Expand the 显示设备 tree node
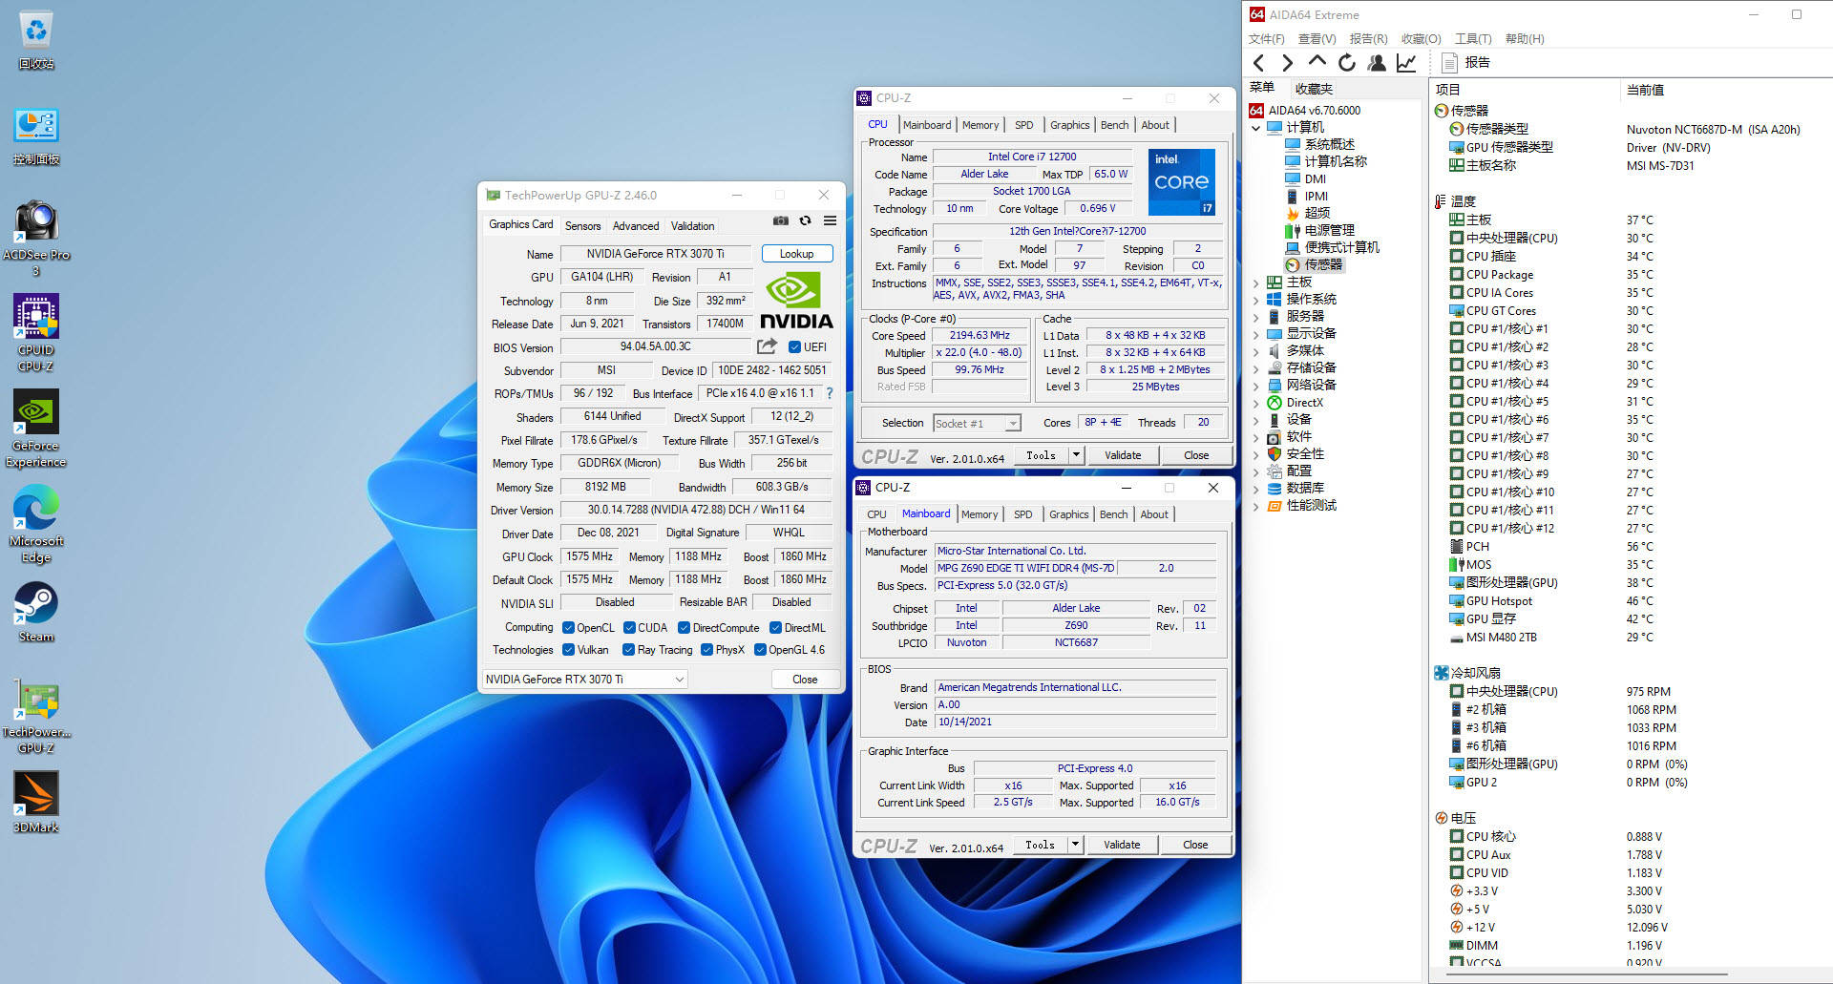The height and width of the screenshot is (984, 1833). click(1256, 334)
